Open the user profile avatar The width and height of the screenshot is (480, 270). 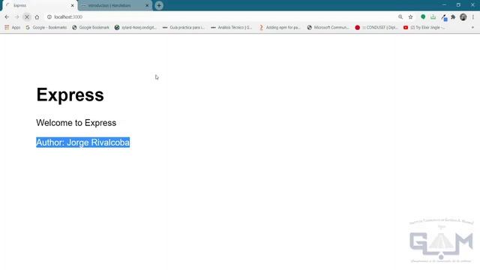coord(463,17)
